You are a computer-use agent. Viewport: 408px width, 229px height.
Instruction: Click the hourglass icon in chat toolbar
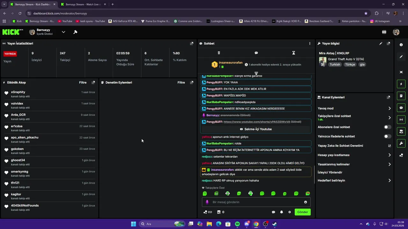294,53
